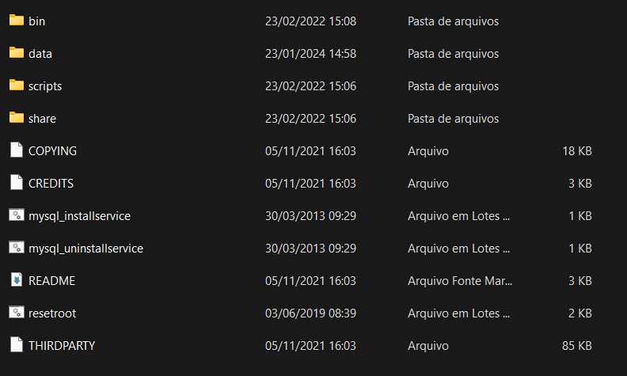
Task: Click the share folder icon
Action: [x=17, y=117]
